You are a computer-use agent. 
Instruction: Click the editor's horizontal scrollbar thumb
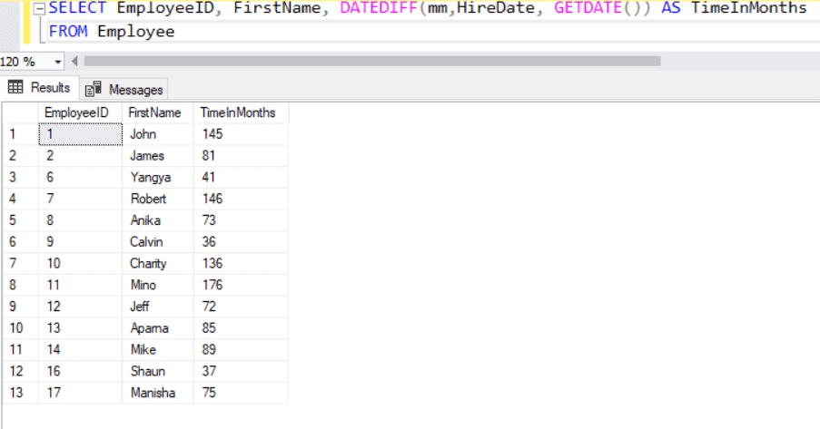[370, 62]
